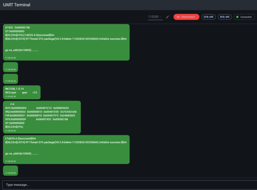The height and width of the screenshot is (190, 257).
Task: Click the Type message input field
Action: pos(128,185)
